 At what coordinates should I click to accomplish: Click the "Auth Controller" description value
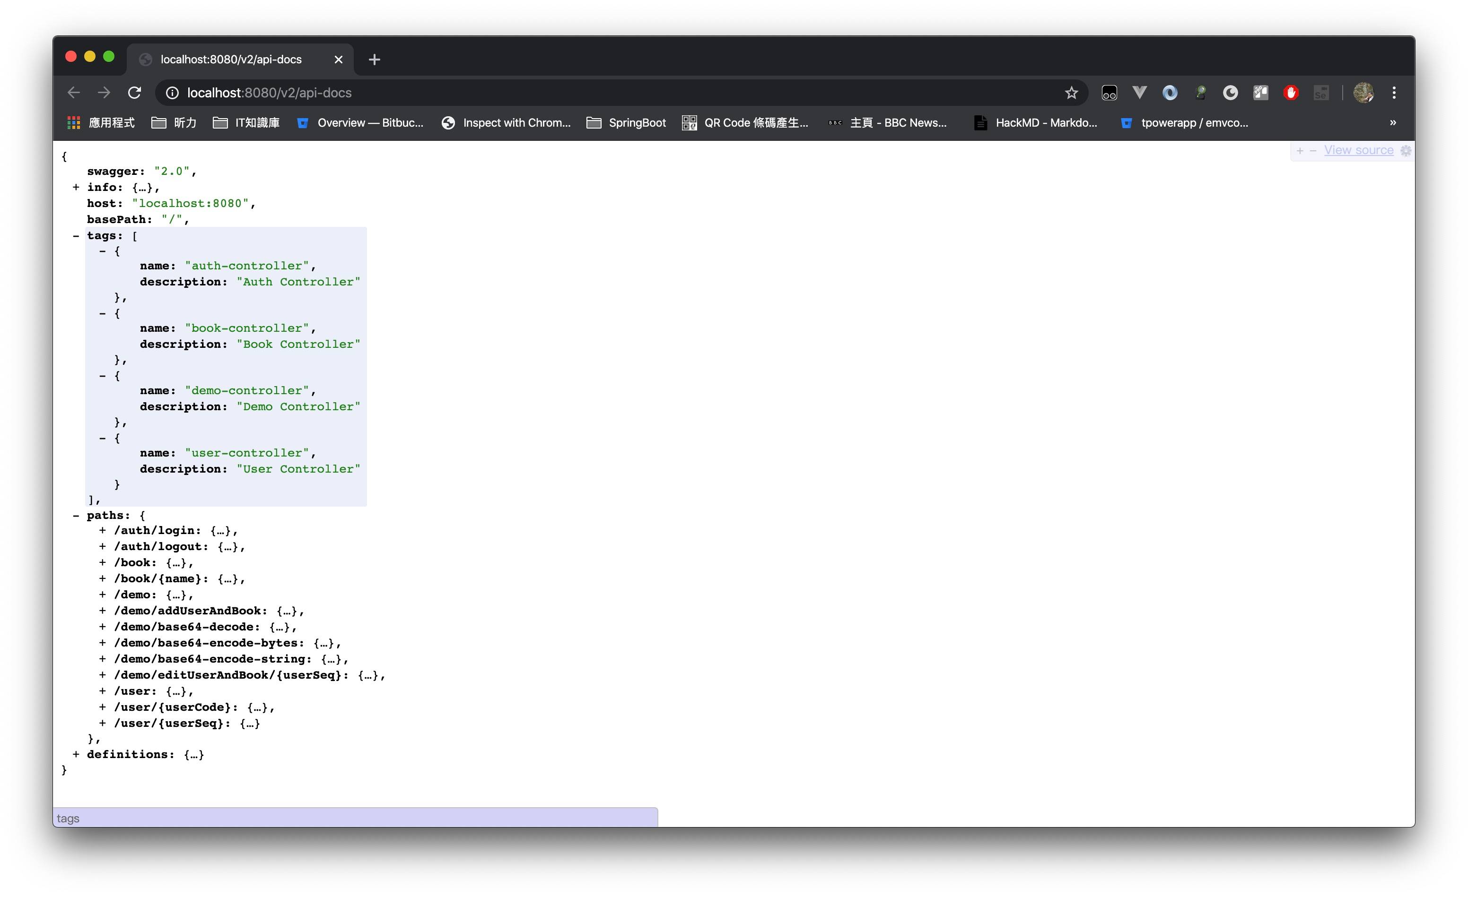(298, 282)
